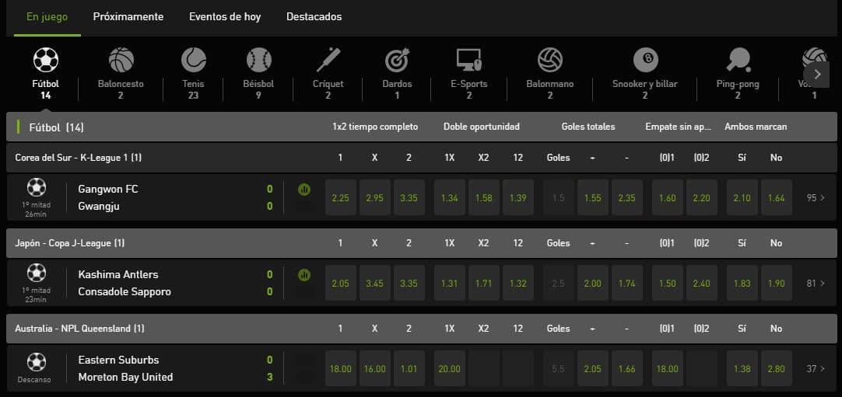Viewport: 842px width, 397px height.
Task: Open the Eventos de hoy tab
Action: 225,16
